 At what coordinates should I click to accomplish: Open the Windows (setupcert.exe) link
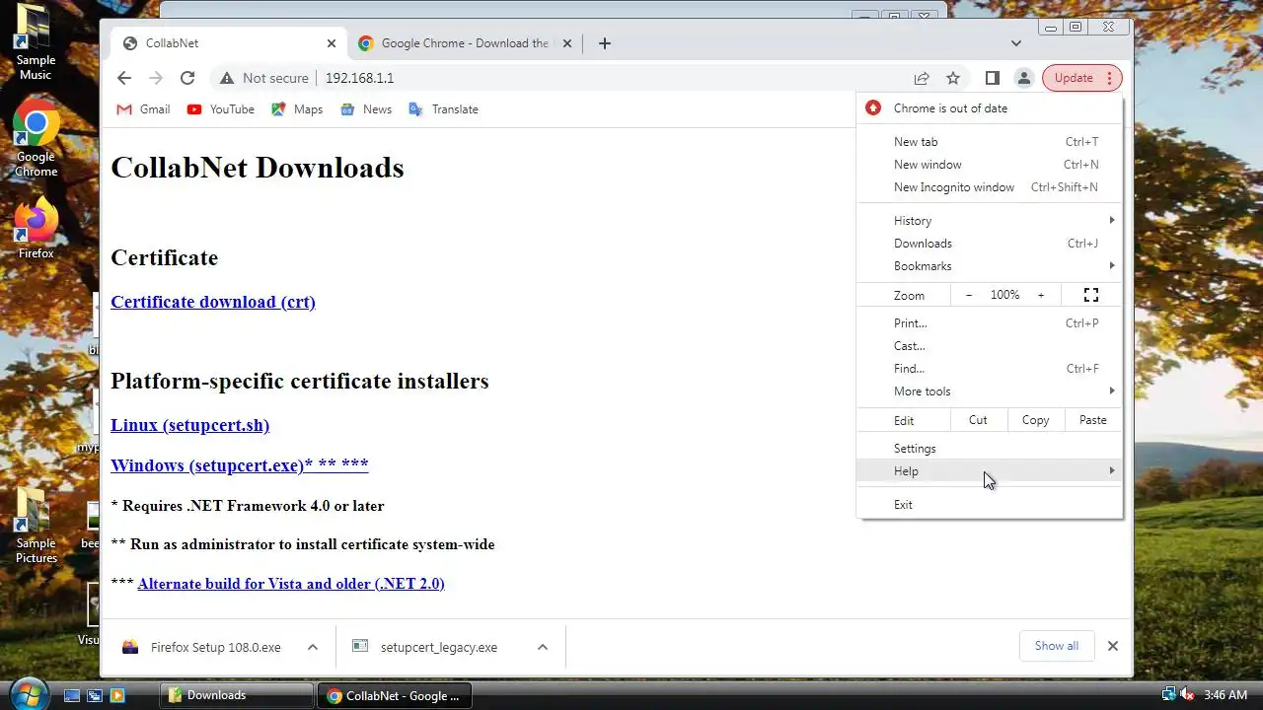pyautogui.click(x=240, y=464)
